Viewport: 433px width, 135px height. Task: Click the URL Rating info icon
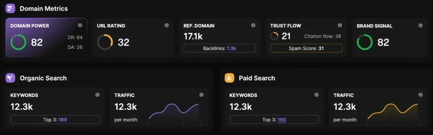click(x=166, y=25)
